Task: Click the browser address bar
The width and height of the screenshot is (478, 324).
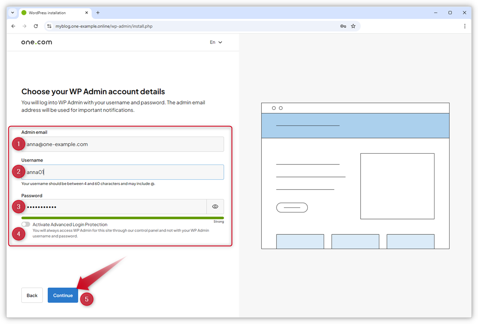Action: point(167,26)
